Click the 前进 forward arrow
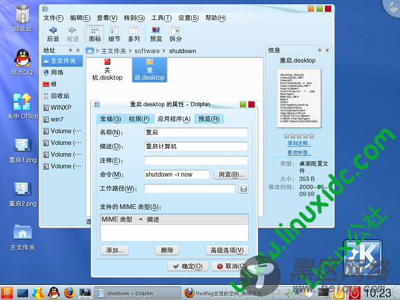Image resolution: width=400 pixels, height=300 pixels. (72, 34)
